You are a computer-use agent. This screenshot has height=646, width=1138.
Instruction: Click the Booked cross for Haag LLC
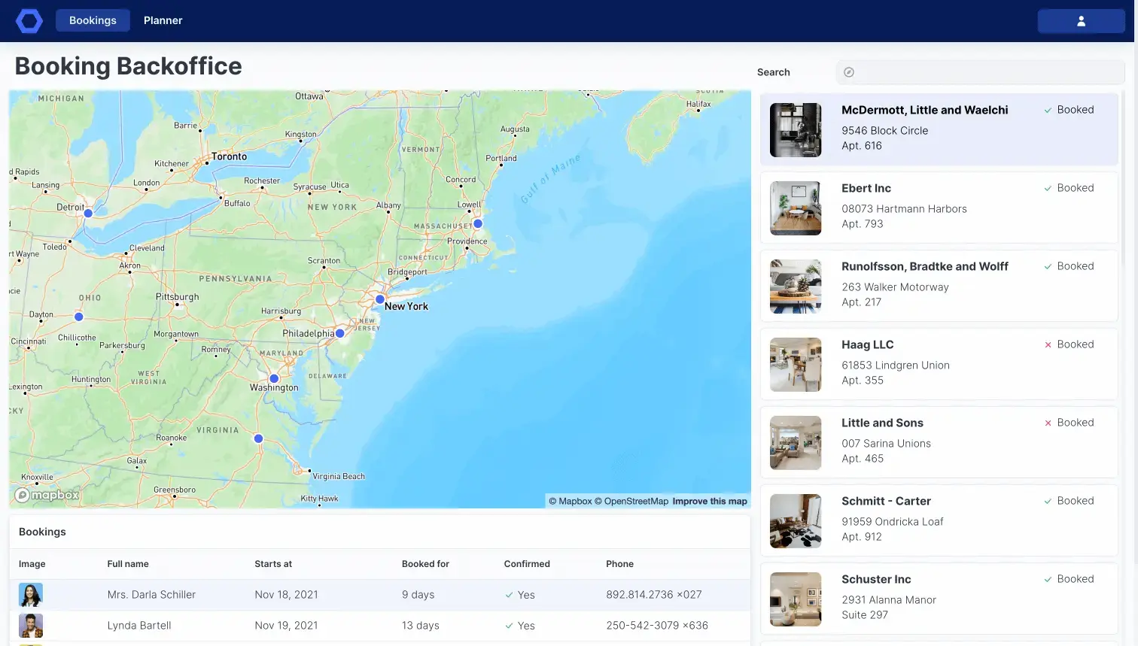1048,345
